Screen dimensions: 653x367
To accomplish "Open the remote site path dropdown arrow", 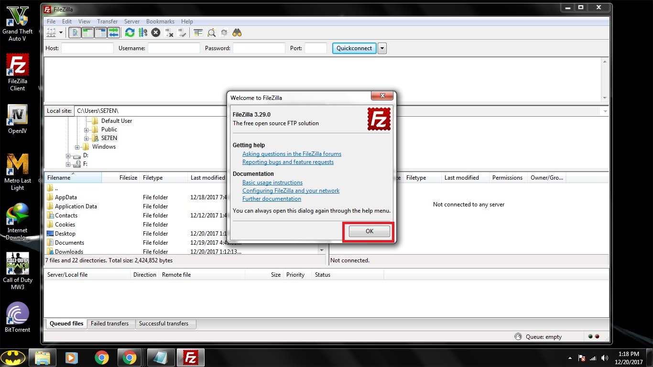I will [x=605, y=111].
